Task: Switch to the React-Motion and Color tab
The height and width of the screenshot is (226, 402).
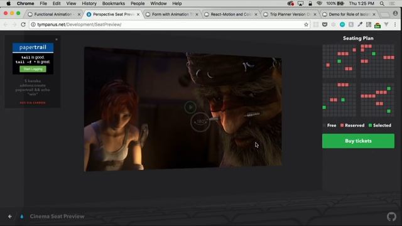Action: [230, 14]
